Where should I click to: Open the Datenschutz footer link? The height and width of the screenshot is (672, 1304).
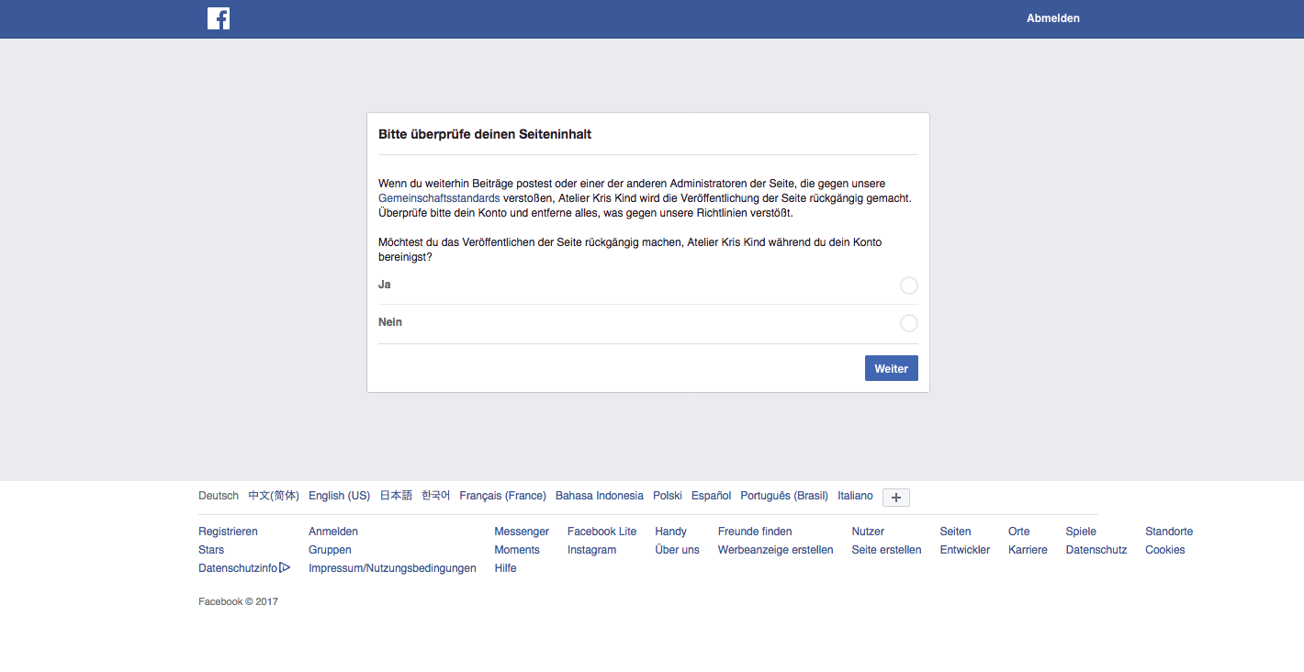1096,550
